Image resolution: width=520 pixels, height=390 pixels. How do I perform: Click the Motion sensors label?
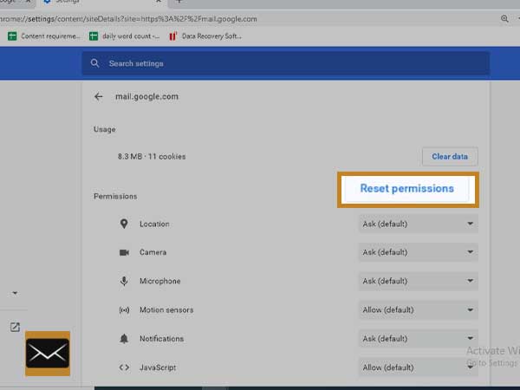coord(166,310)
